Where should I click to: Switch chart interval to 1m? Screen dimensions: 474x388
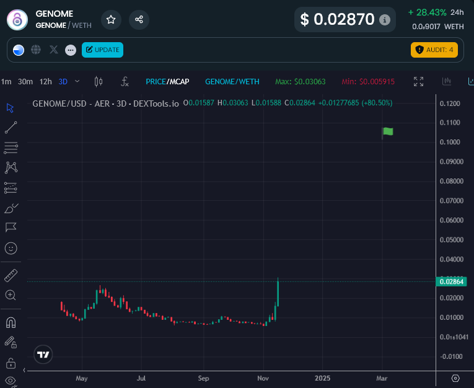[6, 82]
